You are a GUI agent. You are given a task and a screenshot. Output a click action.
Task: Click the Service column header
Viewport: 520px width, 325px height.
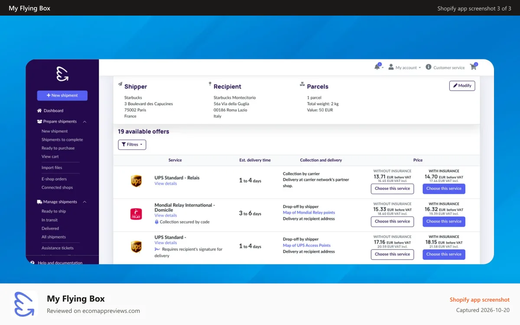175,160
